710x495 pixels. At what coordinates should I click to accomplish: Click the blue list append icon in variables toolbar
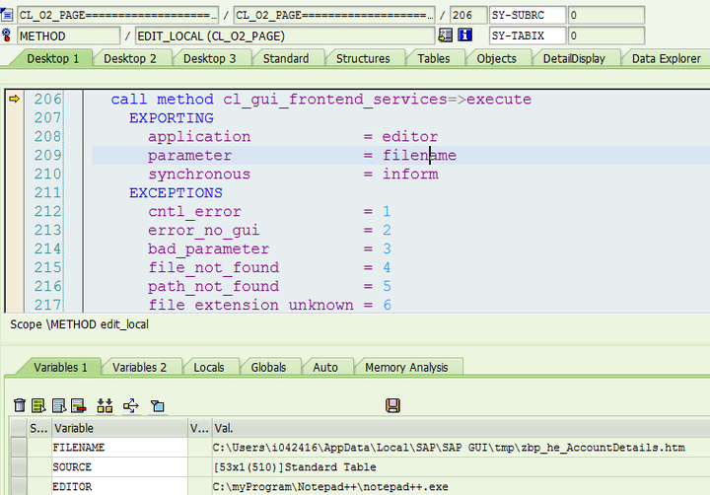pyautogui.click(x=59, y=405)
